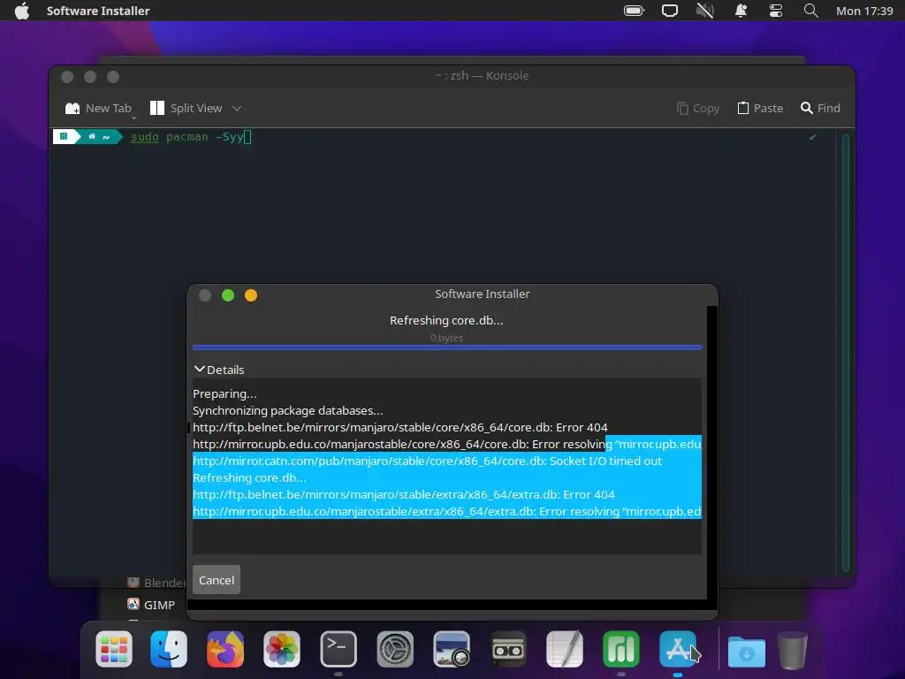Viewport: 905px width, 679px height.
Task: Open the Software Installer menu bar item
Action: pyautogui.click(x=97, y=11)
